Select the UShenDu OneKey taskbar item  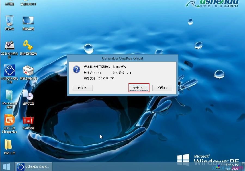pyautogui.click(x=33, y=167)
